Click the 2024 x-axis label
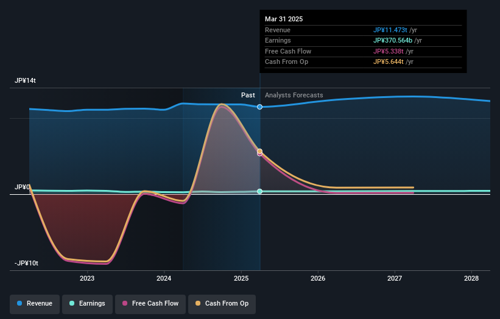This screenshot has width=500, height=319. (x=164, y=279)
